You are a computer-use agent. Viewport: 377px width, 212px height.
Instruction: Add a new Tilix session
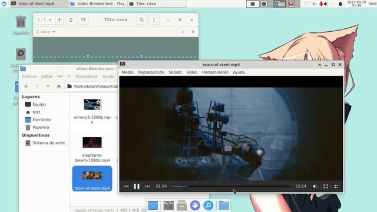59,19
